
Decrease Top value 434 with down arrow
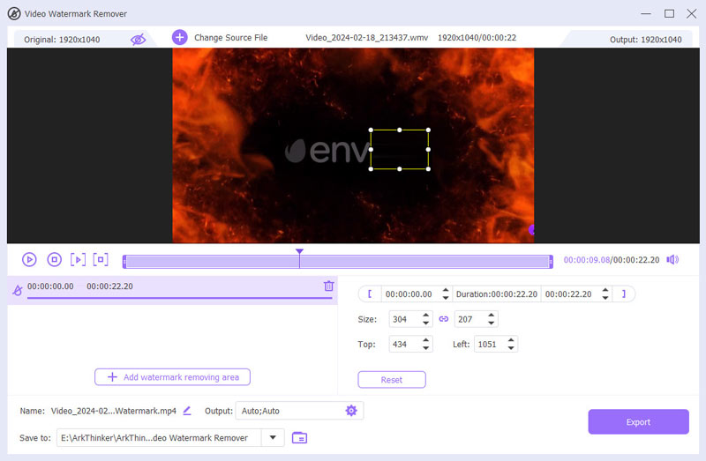(426, 348)
